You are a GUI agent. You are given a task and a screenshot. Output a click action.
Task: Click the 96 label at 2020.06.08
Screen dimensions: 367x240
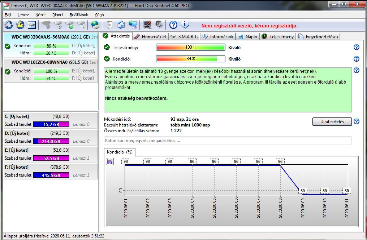click(280, 161)
